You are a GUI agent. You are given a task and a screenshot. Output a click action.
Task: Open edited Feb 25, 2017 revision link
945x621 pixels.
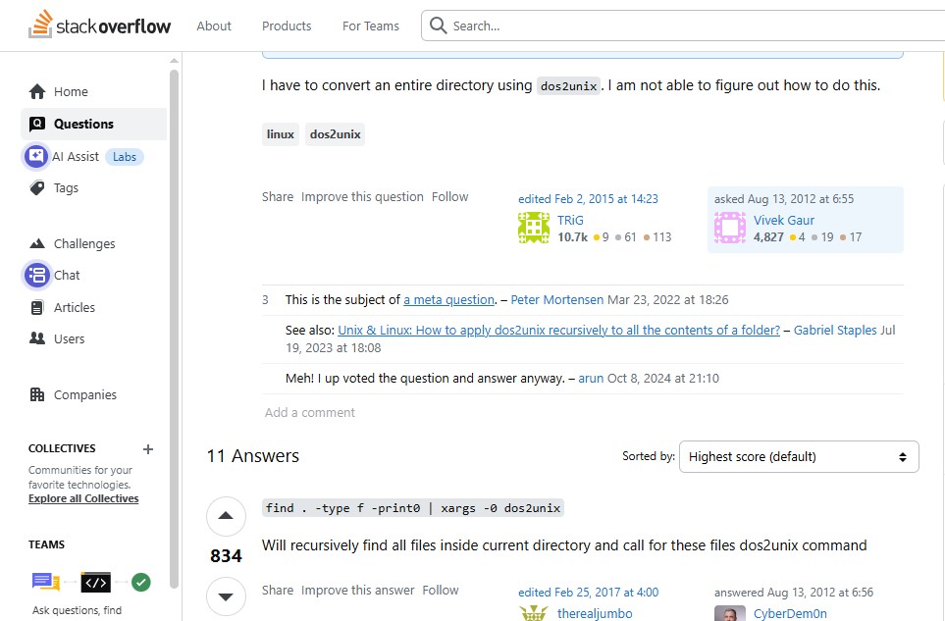(588, 593)
